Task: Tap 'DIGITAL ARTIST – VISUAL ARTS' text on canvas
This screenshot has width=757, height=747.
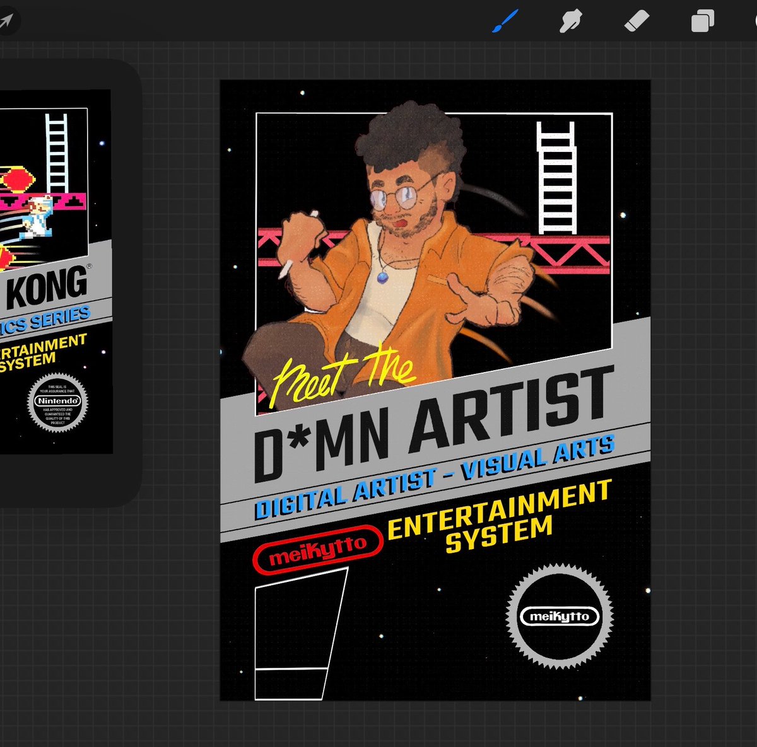Action: pyautogui.click(x=434, y=477)
